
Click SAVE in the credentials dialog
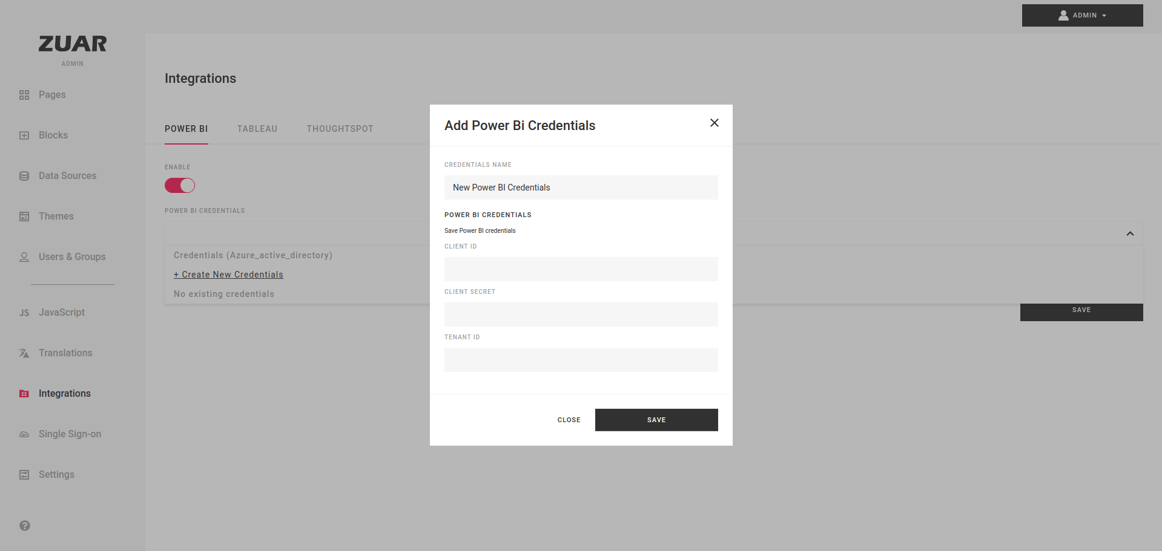point(656,420)
